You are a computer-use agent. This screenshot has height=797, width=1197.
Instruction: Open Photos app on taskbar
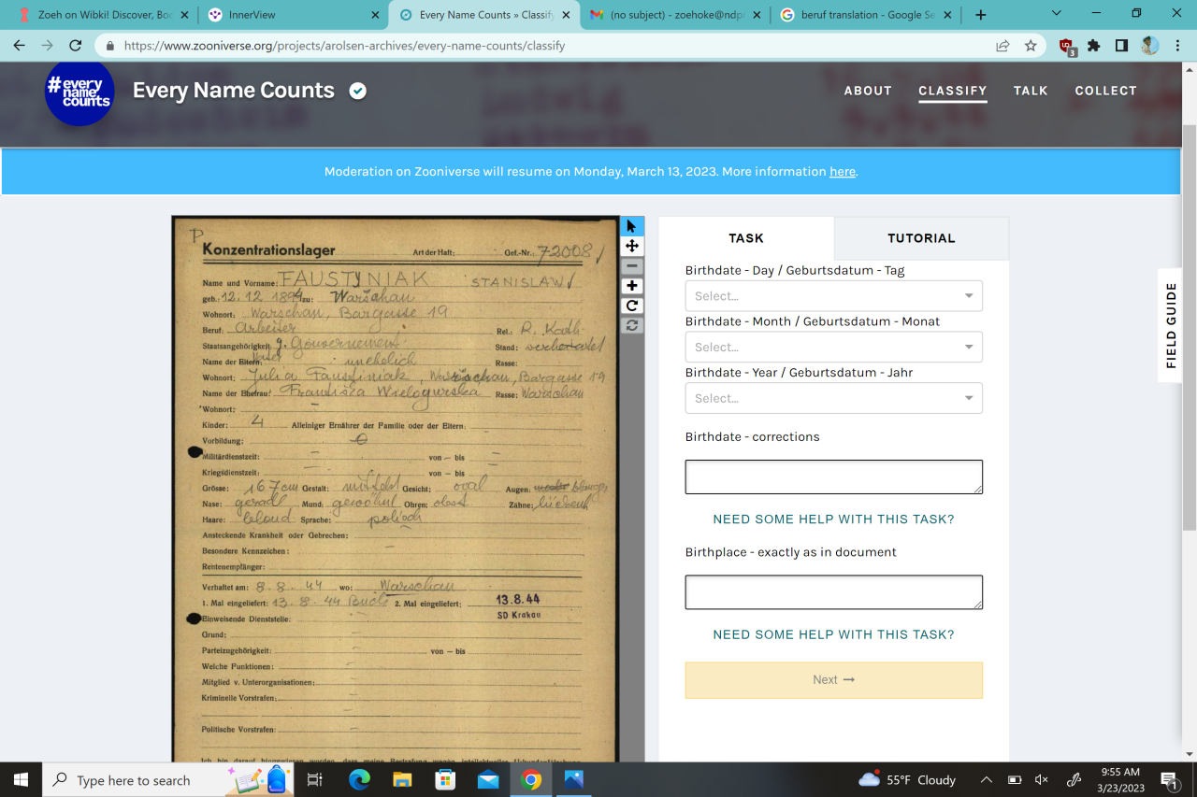(x=574, y=779)
